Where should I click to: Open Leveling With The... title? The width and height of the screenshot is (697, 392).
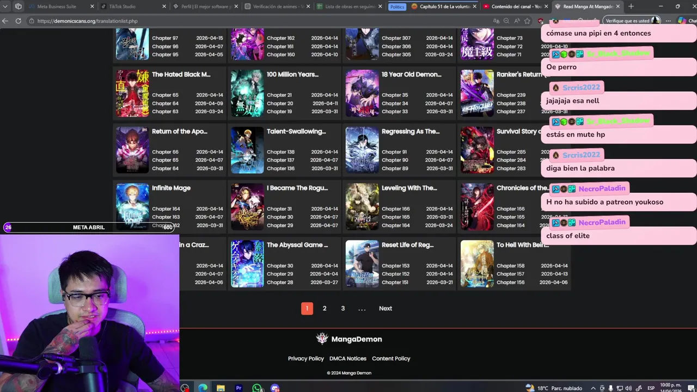point(409,188)
